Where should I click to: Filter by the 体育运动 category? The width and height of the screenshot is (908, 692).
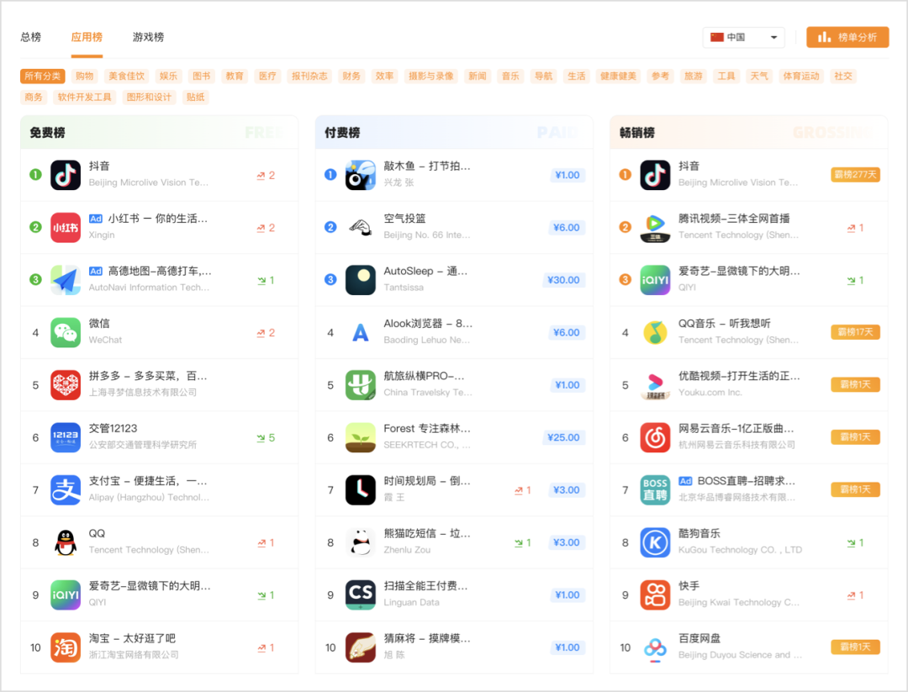pos(801,76)
